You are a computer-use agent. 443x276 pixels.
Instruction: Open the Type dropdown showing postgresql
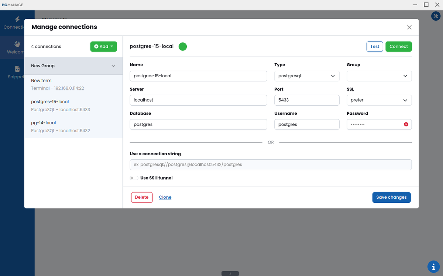(x=307, y=76)
